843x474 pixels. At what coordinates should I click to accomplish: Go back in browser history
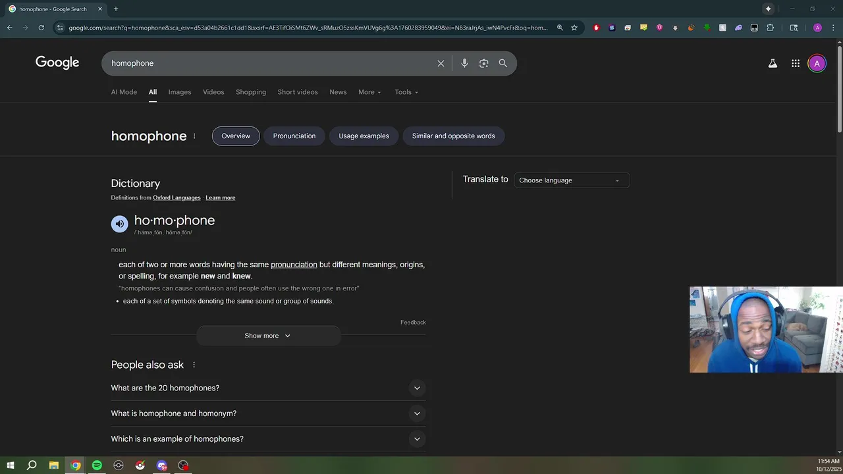pyautogui.click(x=9, y=28)
